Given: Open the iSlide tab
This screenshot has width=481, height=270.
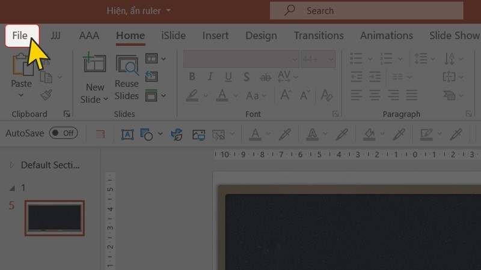Looking at the screenshot, I should (x=173, y=36).
